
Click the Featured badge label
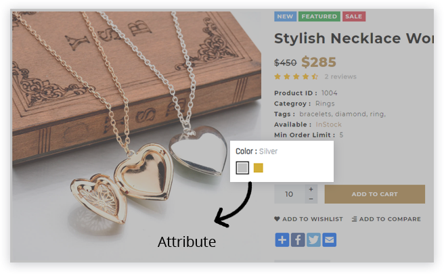pos(319,16)
